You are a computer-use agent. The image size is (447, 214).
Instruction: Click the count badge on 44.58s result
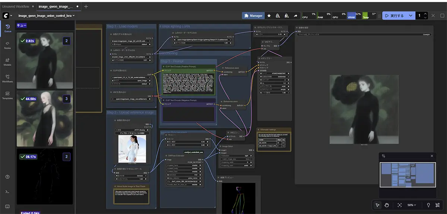click(x=66, y=99)
